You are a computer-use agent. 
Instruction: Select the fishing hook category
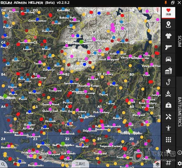168,82
